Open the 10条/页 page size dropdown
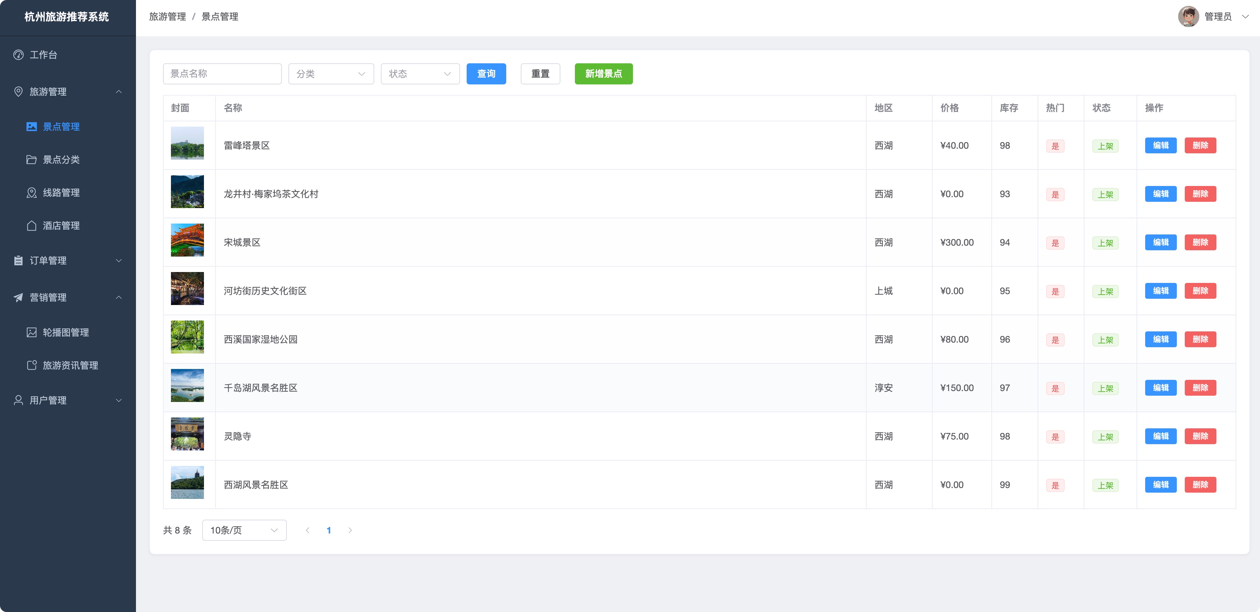The image size is (1260, 612). coord(245,530)
